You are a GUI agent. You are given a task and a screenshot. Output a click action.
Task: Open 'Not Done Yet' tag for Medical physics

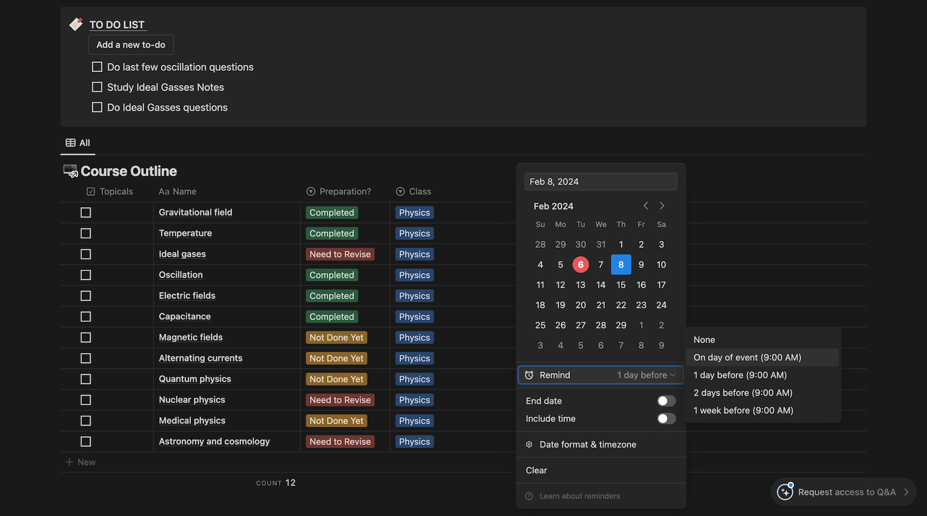(x=337, y=421)
